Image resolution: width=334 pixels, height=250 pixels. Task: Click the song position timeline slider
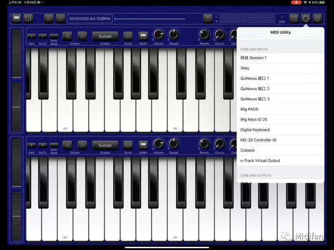tap(149, 19)
